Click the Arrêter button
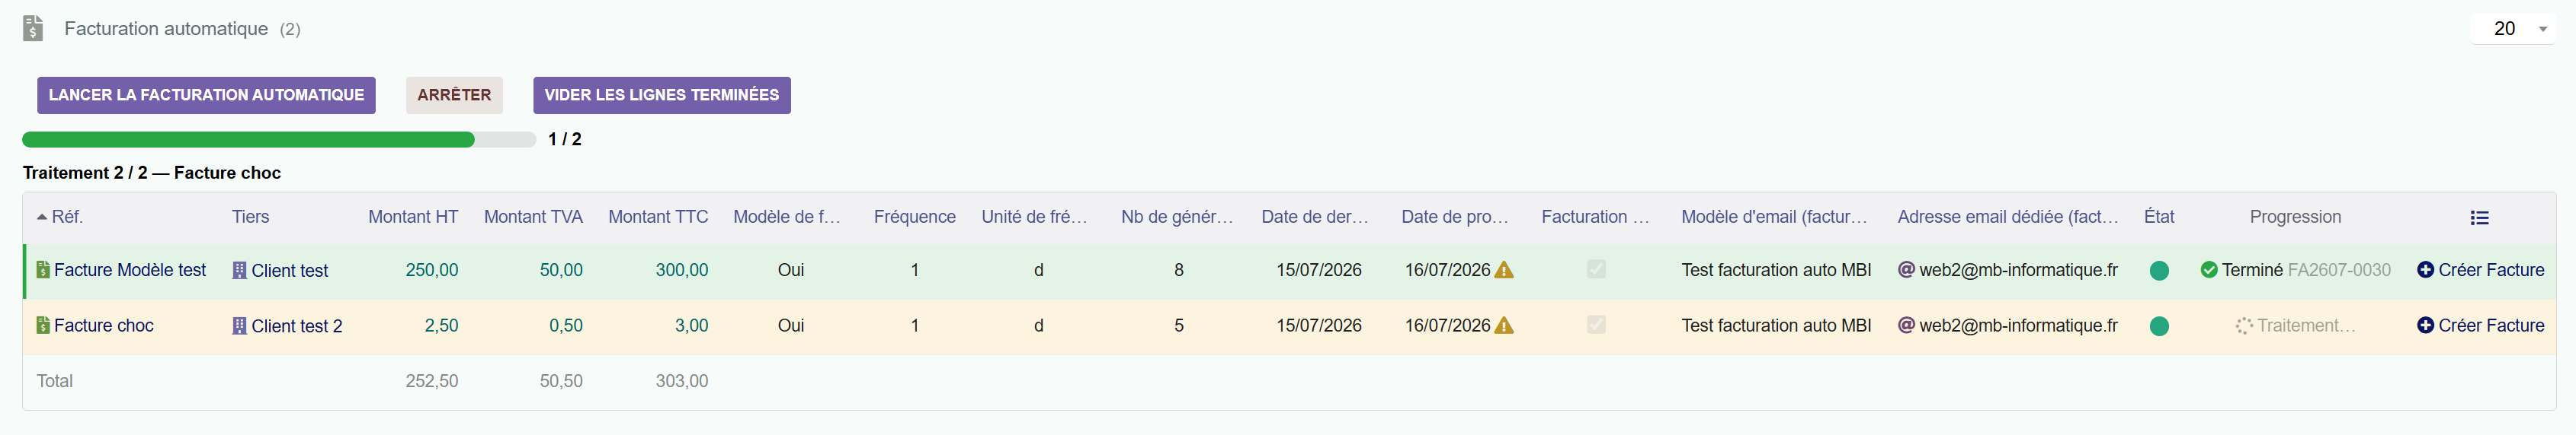 (454, 95)
